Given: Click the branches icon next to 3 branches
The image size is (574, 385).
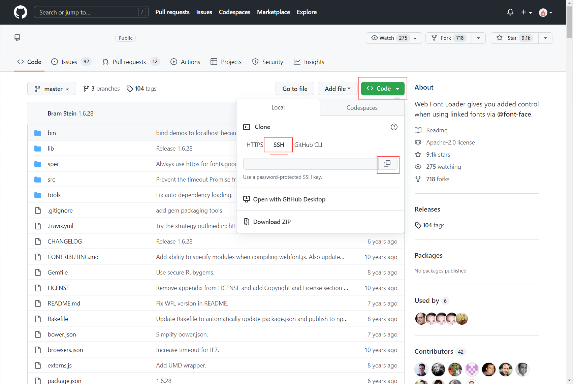Looking at the screenshot, I should point(86,89).
